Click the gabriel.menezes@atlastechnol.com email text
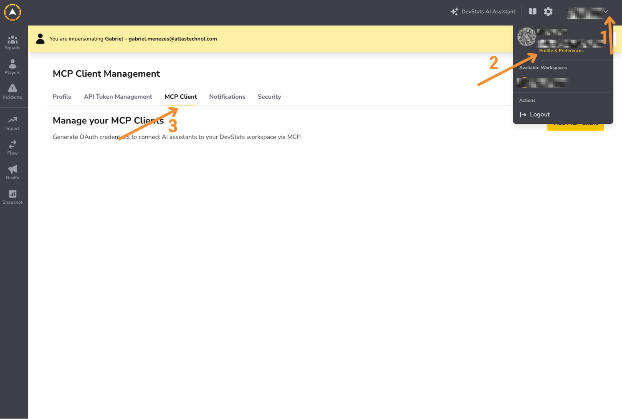The image size is (622, 419). (x=173, y=39)
